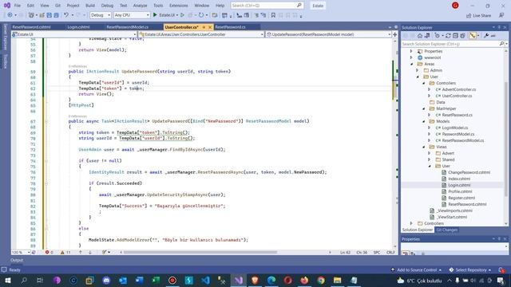This screenshot has width=511, height=287.
Task: Click the Live Share button
Action: 479,16
